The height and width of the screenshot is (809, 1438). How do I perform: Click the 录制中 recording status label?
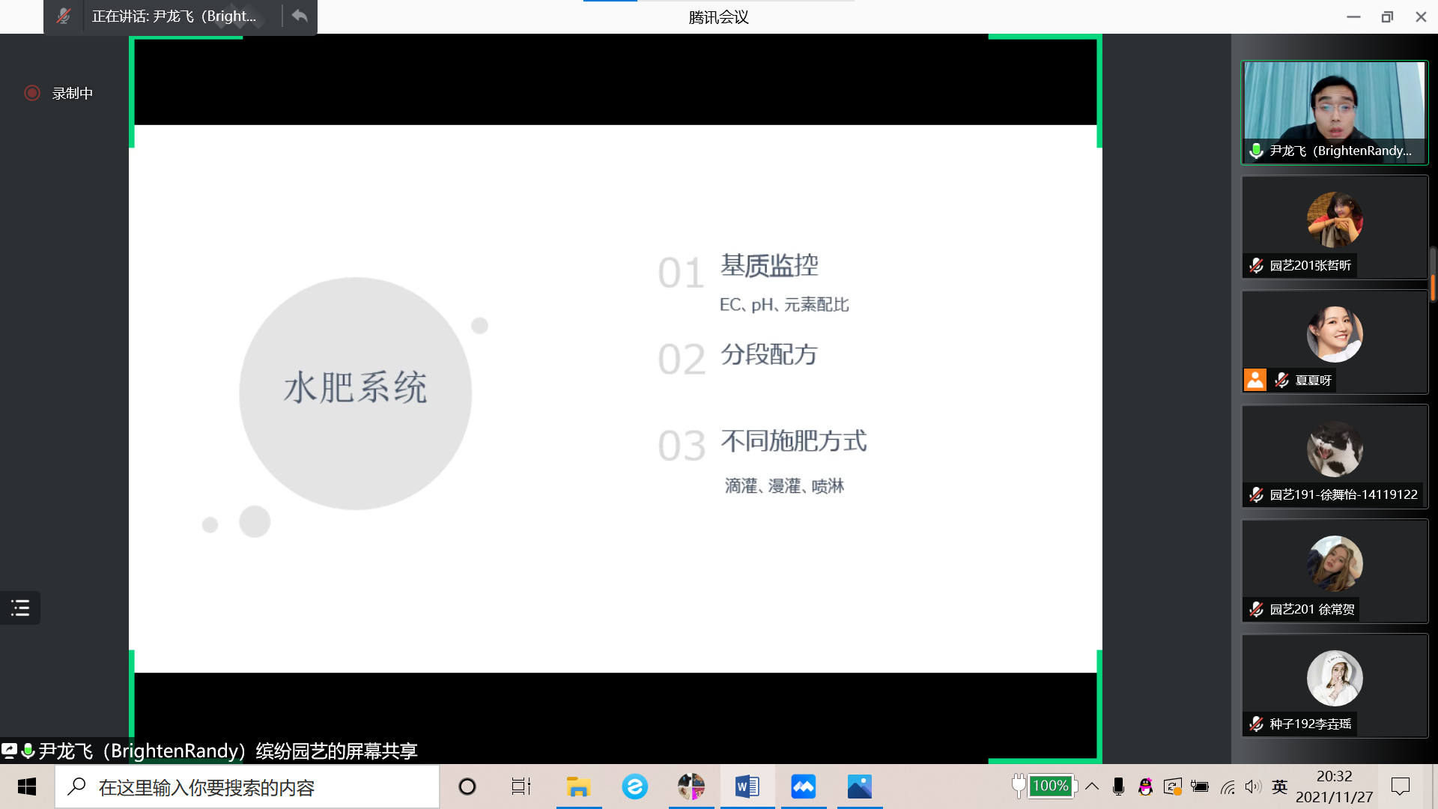[x=73, y=94]
